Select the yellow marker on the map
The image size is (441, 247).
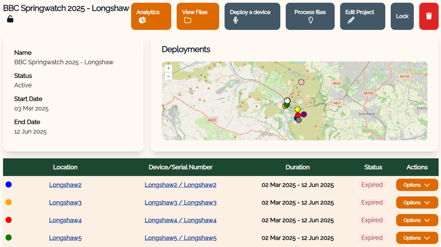coord(297,109)
